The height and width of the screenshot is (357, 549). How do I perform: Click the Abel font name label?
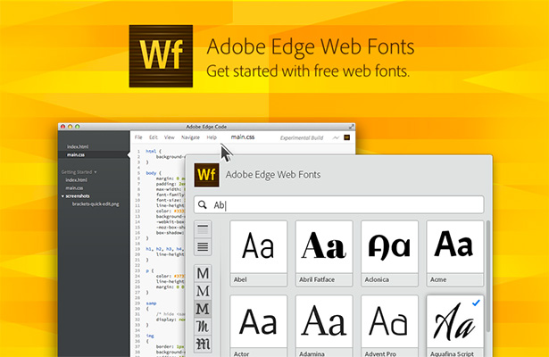pyautogui.click(x=240, y=279)
